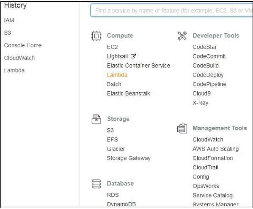Click the Developer Tools wrench icon

[x=182, y=36]
